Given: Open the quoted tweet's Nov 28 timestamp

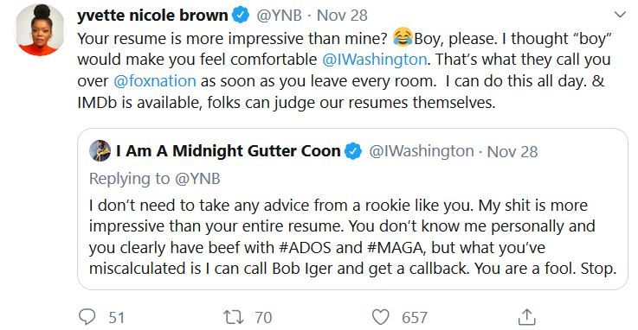Looking at the screenshot, I should [x=512, y=151].
